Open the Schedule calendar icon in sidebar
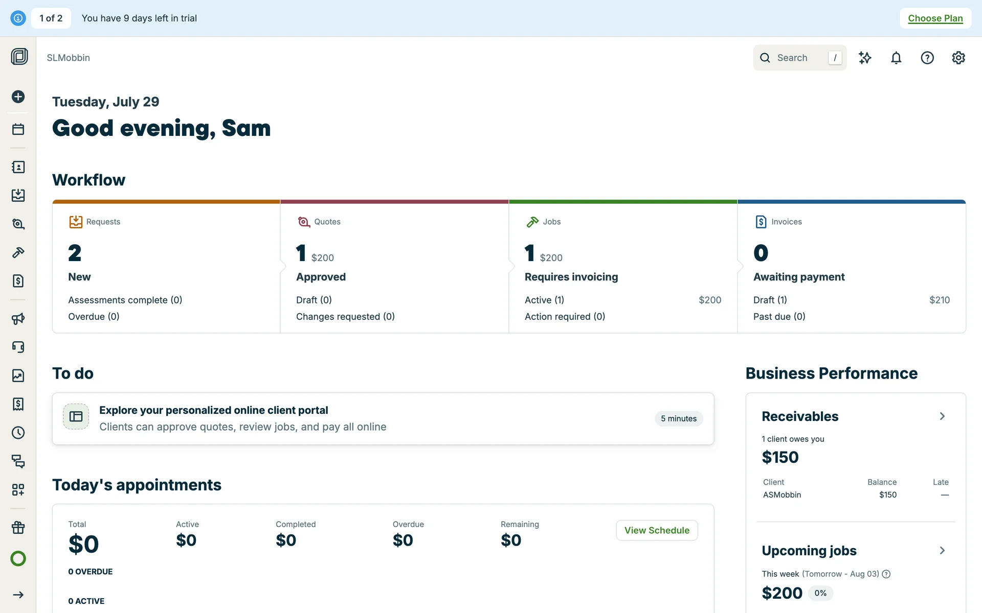982x613 pixels. point(18,129)
